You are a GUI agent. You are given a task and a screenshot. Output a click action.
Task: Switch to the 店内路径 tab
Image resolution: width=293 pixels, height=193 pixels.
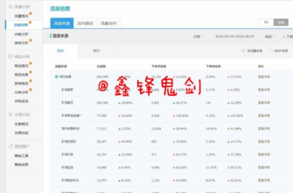(x=85, y=23)
